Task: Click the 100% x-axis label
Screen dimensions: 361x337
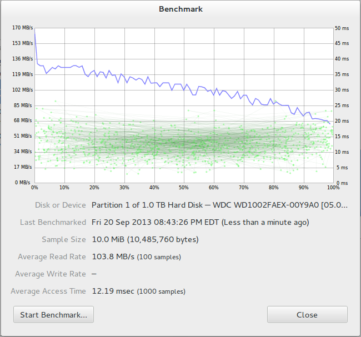Action: click(333, 187)
